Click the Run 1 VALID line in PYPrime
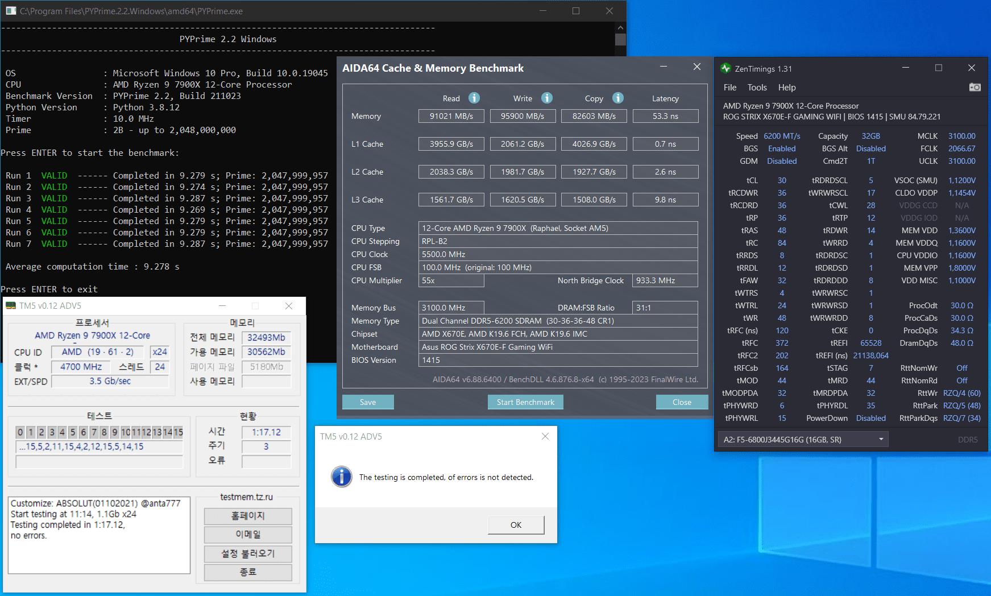The height and width of the screenshot is (596, 991). coord(167,176)
